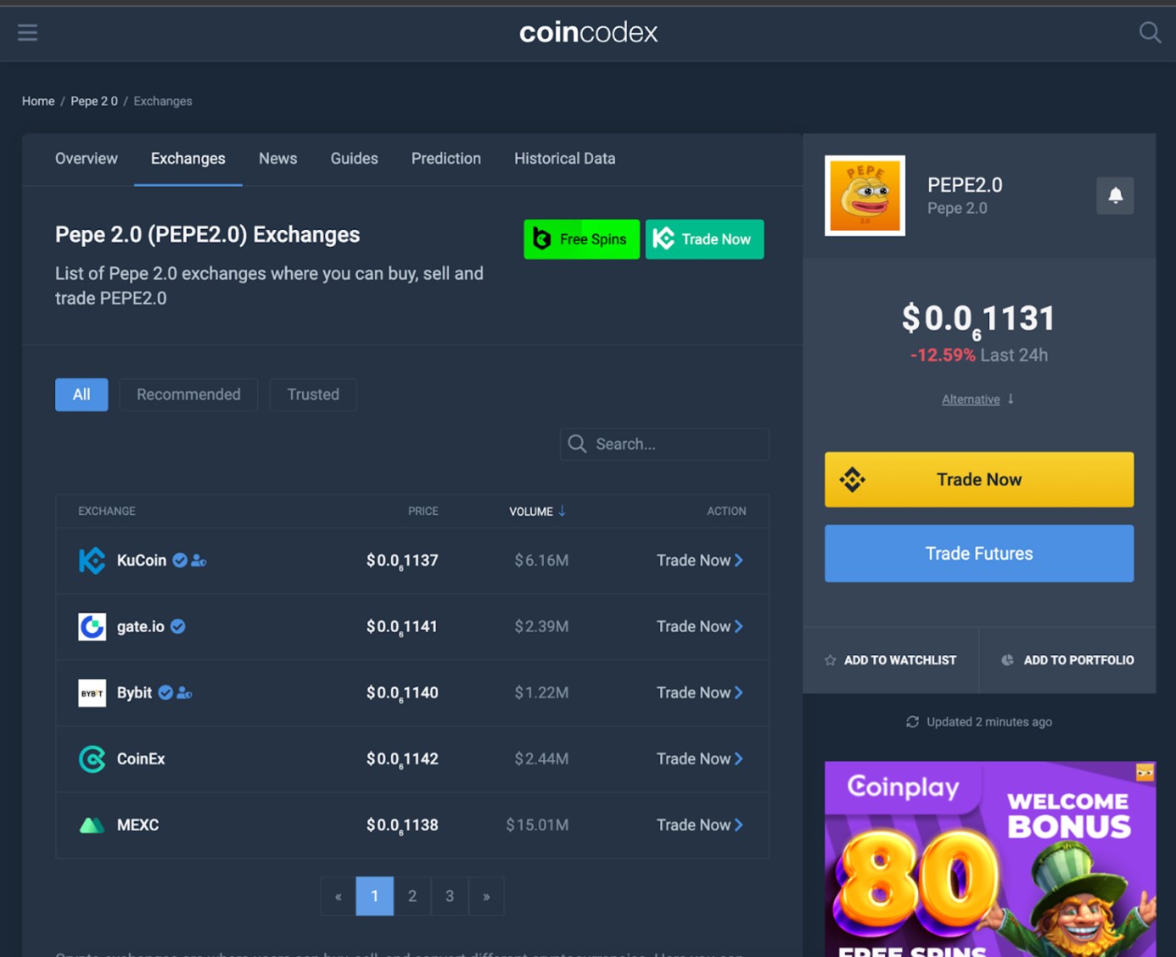The height and width of the screenshot is (957, 1176).
Task: Click the Price column header
Action: pos(423,511)
